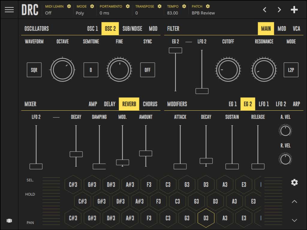Open the LFO 1 modifiers tab
307x230 pixels.
[x=264, y=104]
